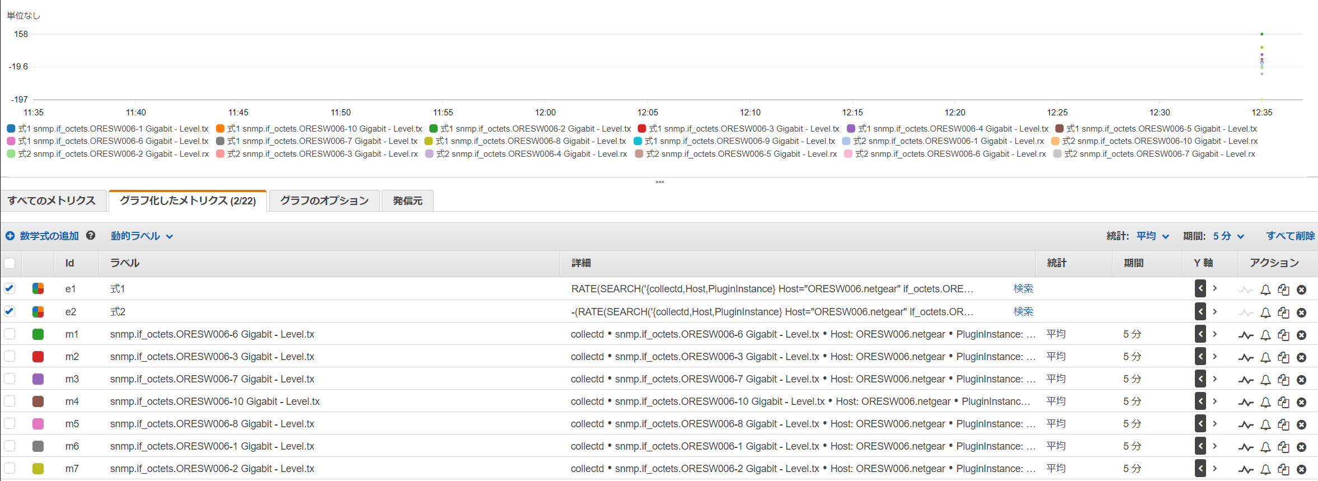This screenshot has width=1318, height=481.
Task: Go to the 発信元 tab
Action: click(407, 200)
